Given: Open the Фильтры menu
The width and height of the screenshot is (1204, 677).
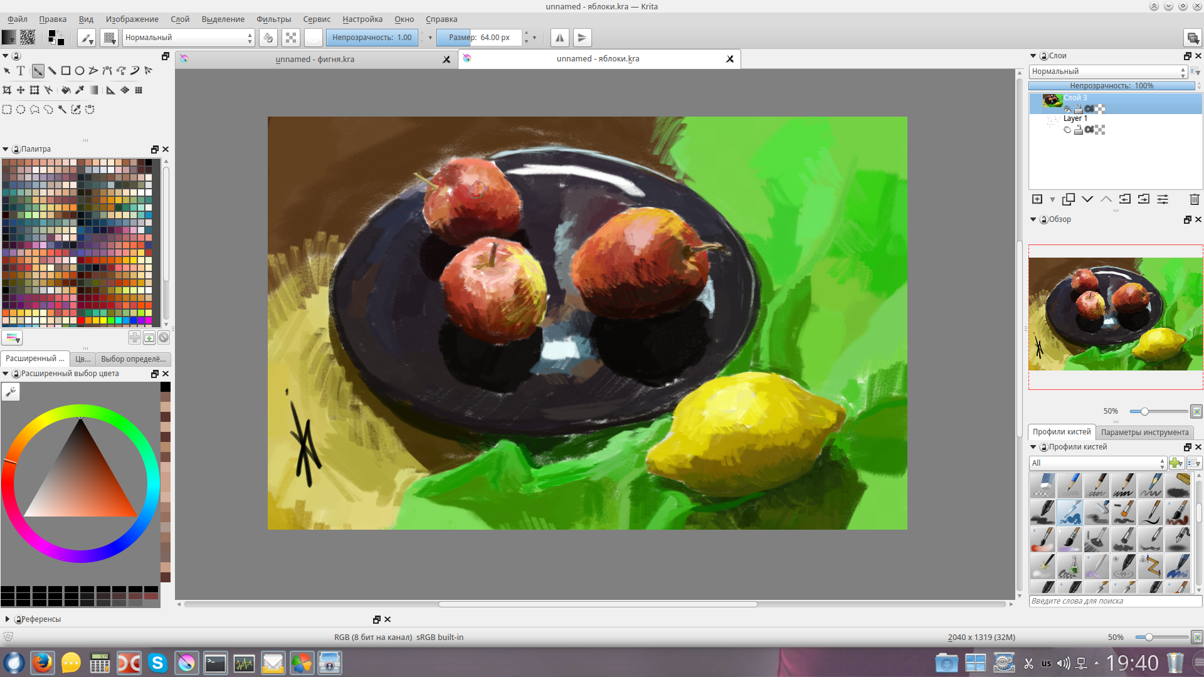Looking at the screenshot, I should pos(273,19).
